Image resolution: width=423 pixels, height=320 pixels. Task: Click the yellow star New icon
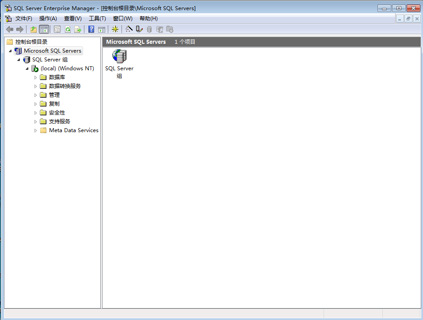115,29
